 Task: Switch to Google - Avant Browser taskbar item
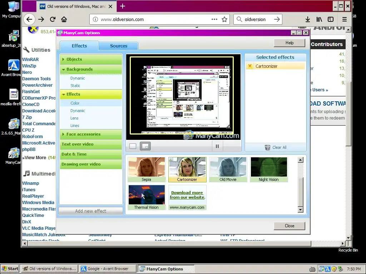click(x=108, y=269)
